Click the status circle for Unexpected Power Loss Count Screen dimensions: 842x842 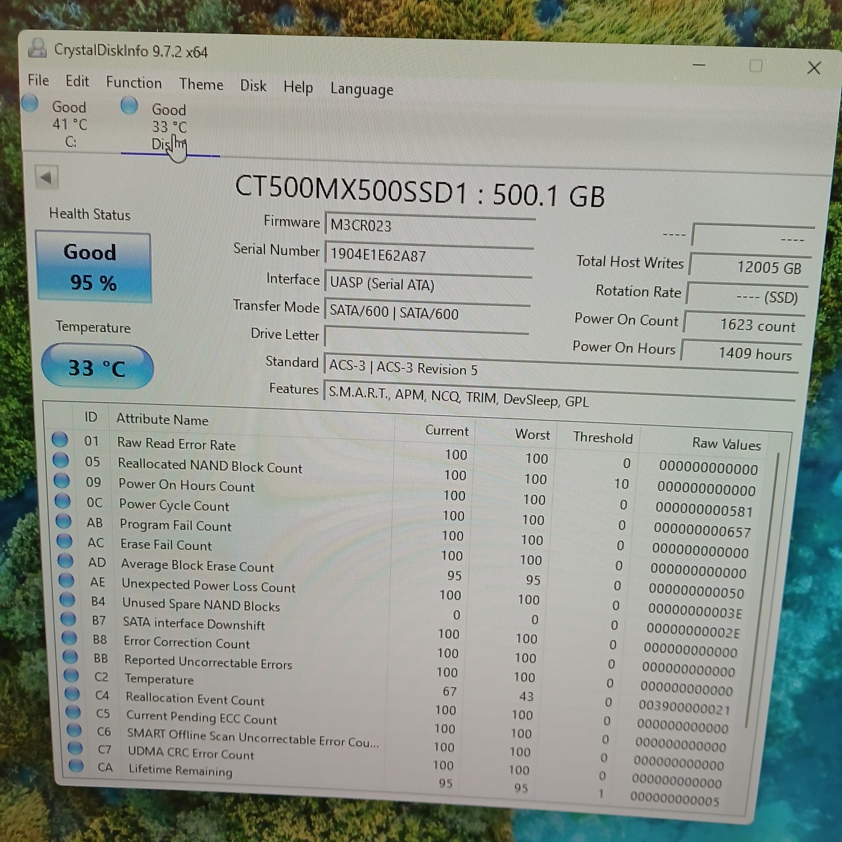point(66,580)
